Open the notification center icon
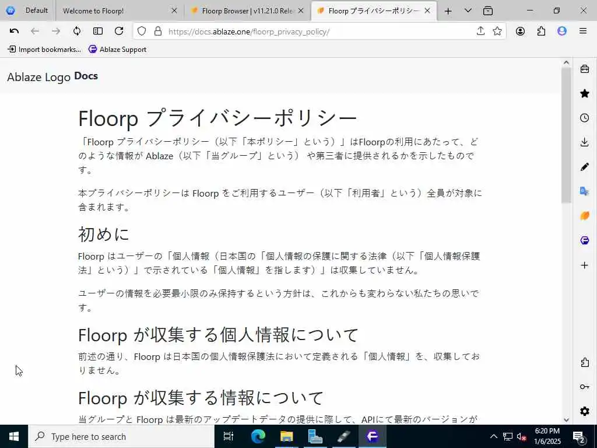Screen dimensions: 597x448 [x=579, y=436]
